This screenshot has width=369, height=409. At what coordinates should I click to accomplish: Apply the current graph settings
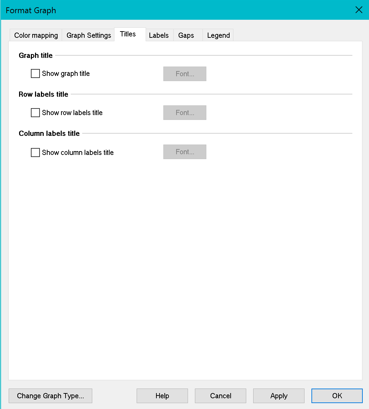pyautogui.click(x=278, y=395)
